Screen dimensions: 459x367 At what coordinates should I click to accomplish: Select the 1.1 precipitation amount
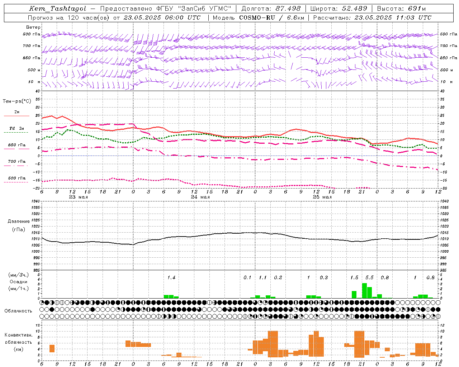tap(263, 278)
